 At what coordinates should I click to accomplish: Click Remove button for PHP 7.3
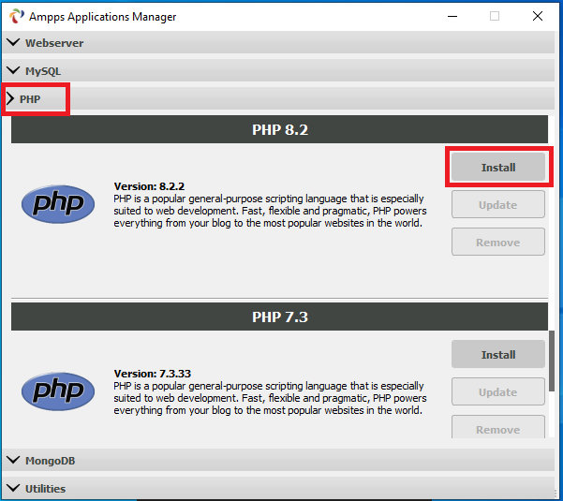coord(498,428)
